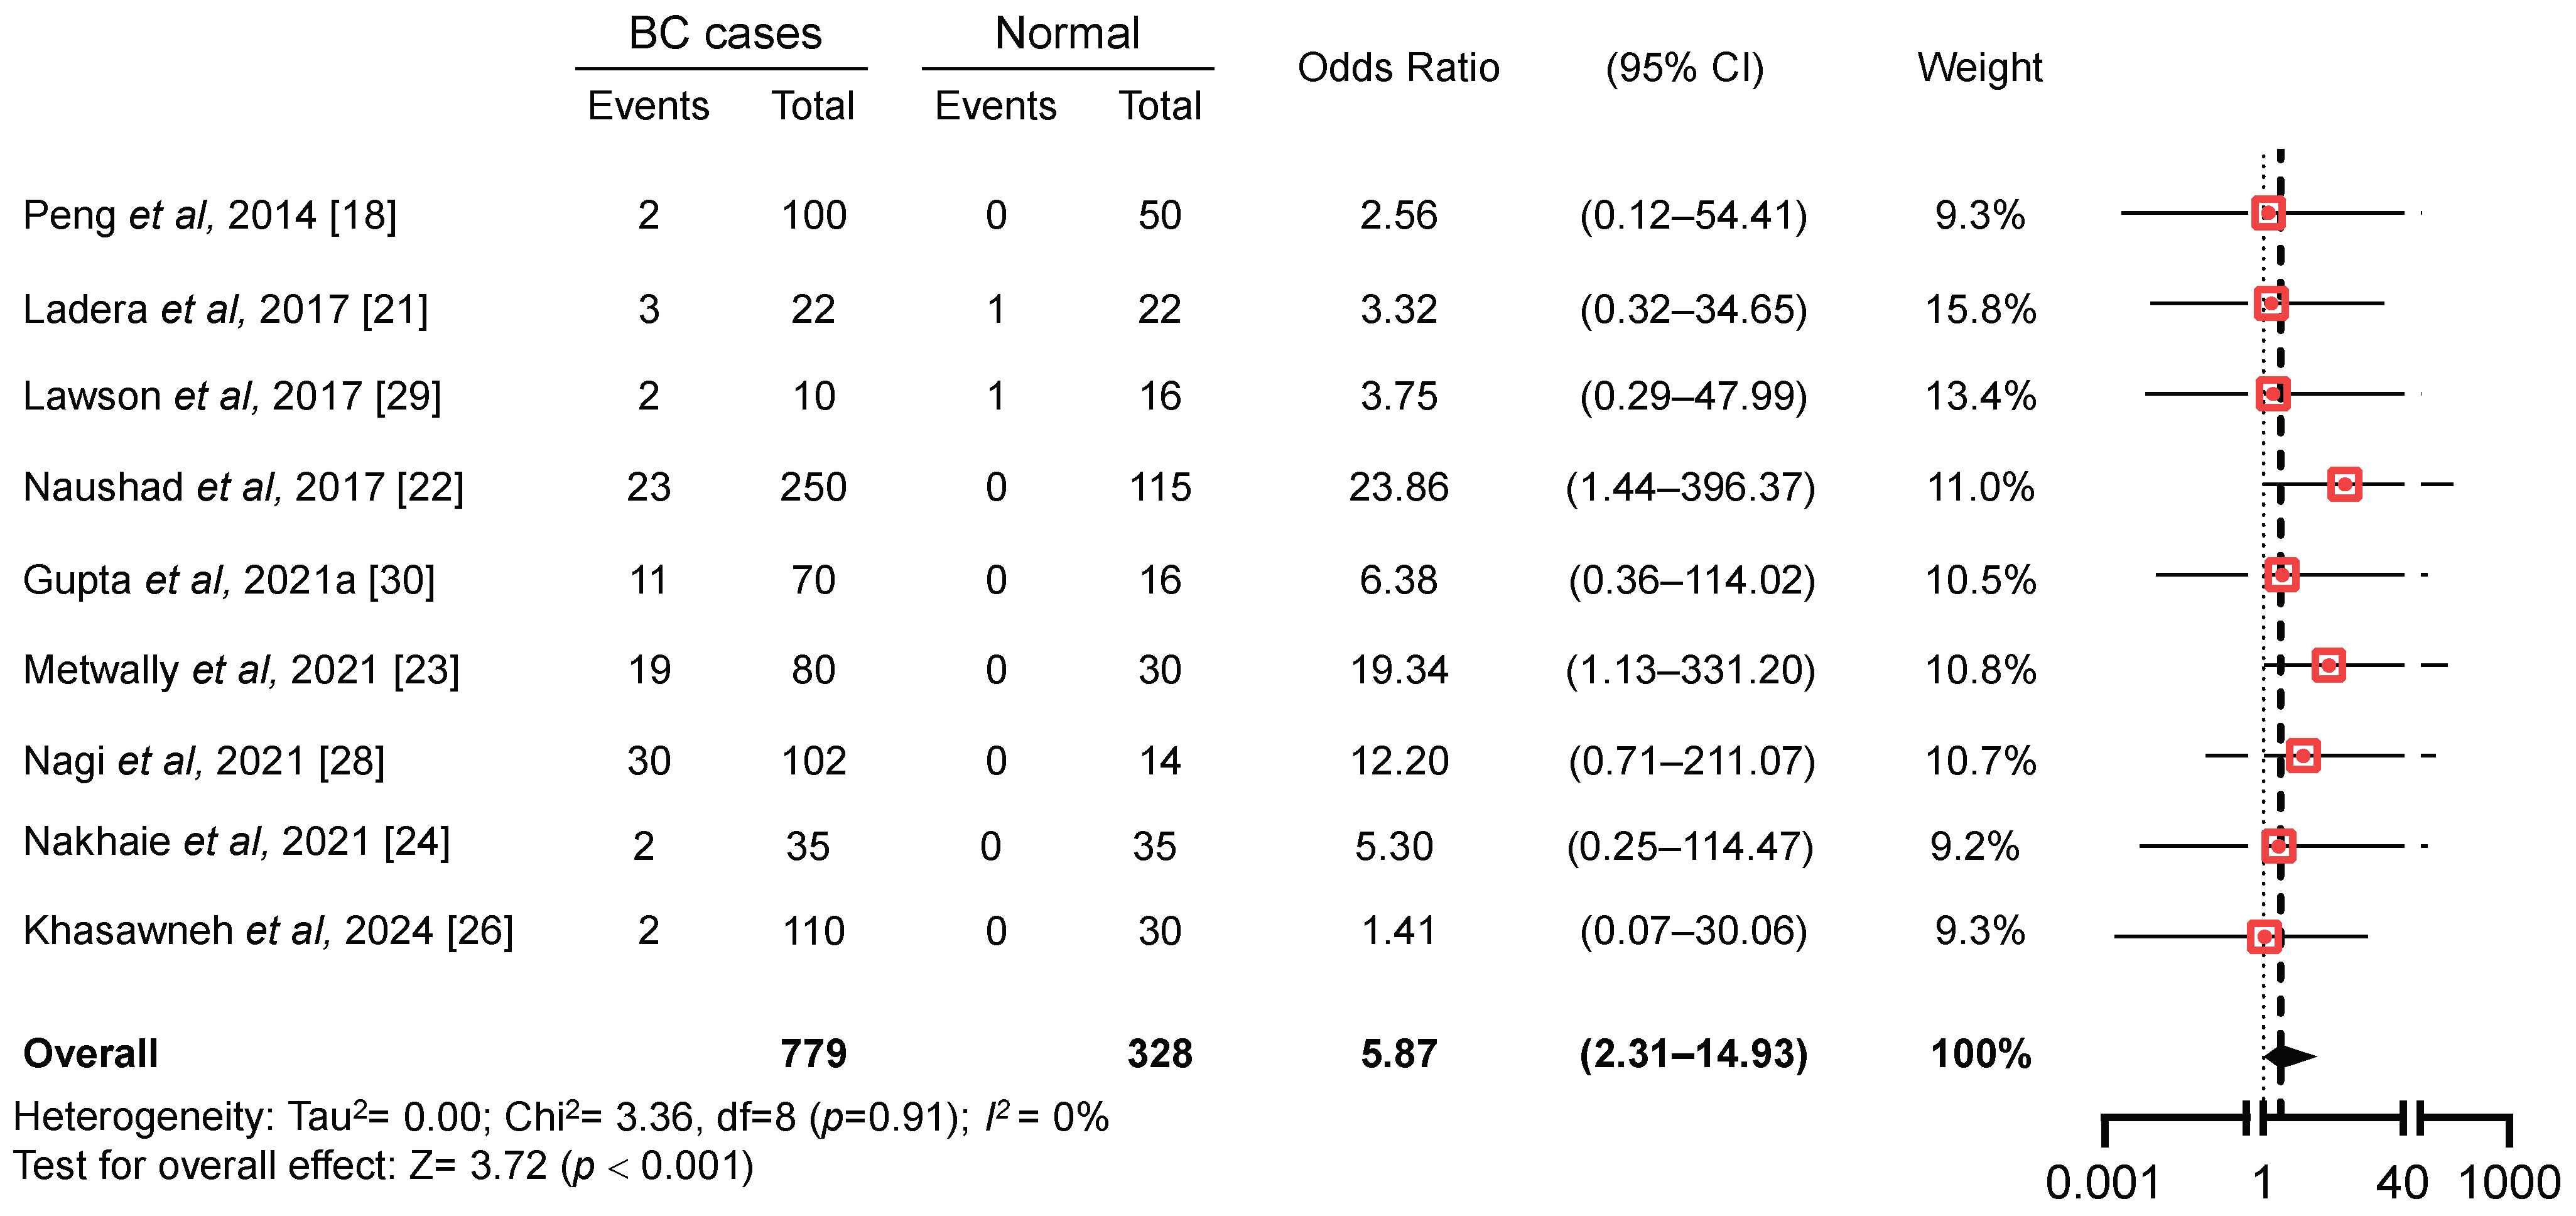
Task: Click the Gupta 2021a red square marker
Action: (x=2281, y=575)
